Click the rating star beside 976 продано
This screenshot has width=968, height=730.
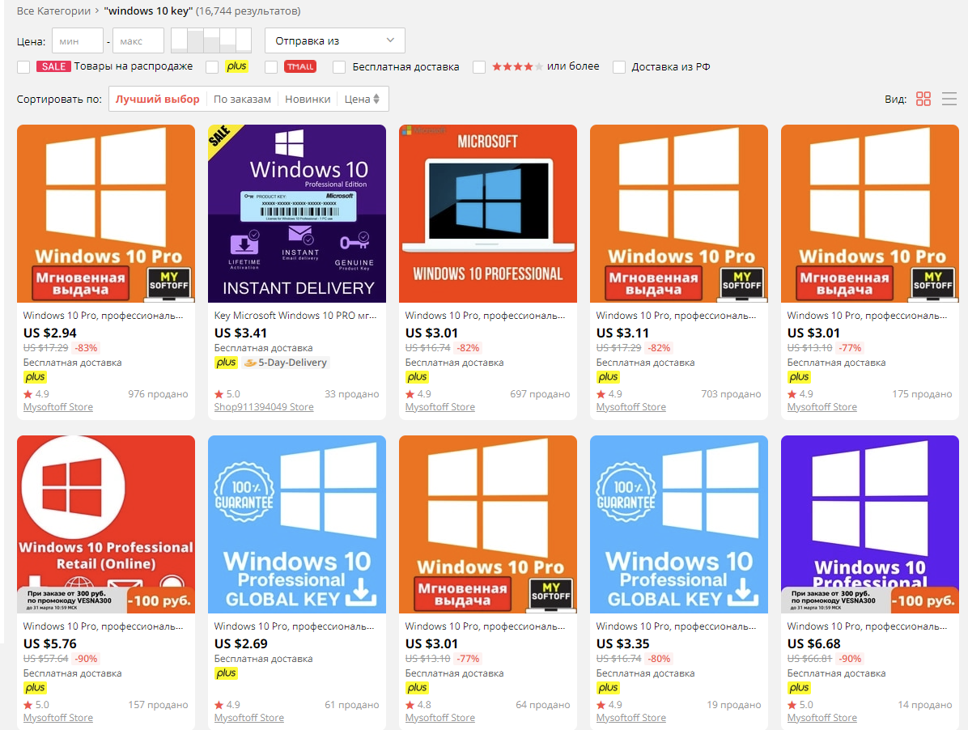[x=28, y=393]
